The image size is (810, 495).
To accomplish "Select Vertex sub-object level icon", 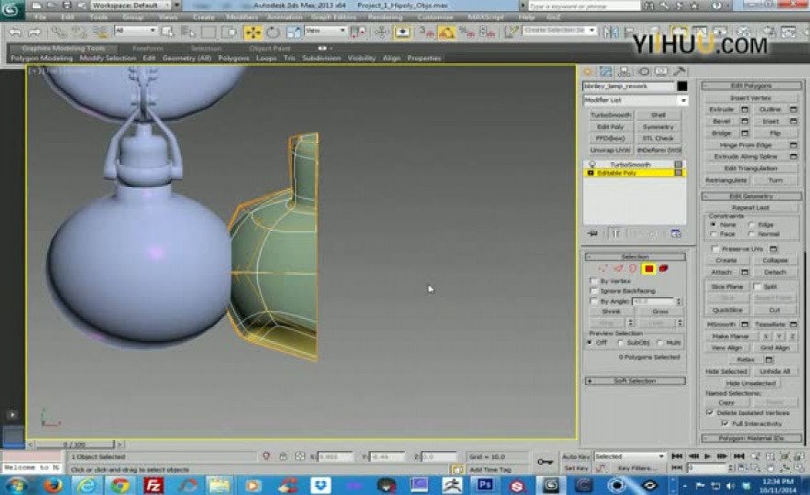I will coord(602,269).
